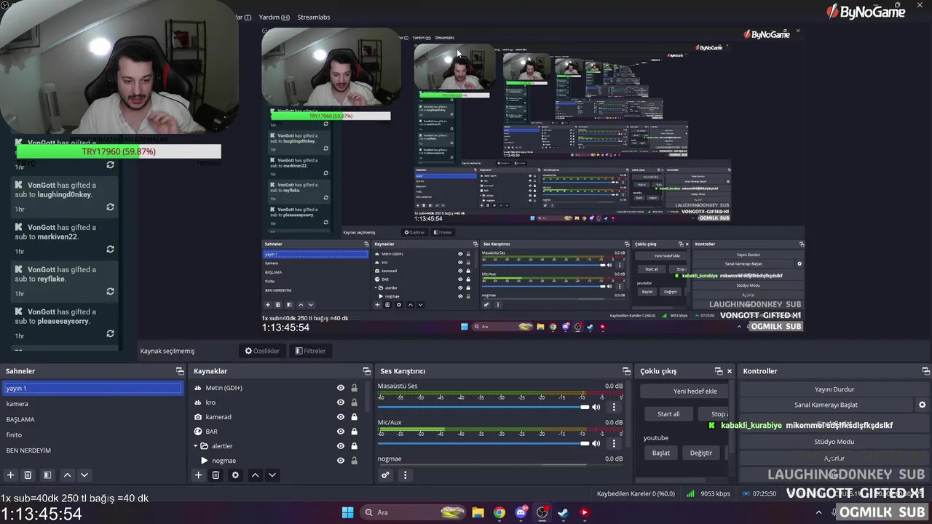Click OBS Studio taskbar icon
932x524 pixels.
pos(542,512)
